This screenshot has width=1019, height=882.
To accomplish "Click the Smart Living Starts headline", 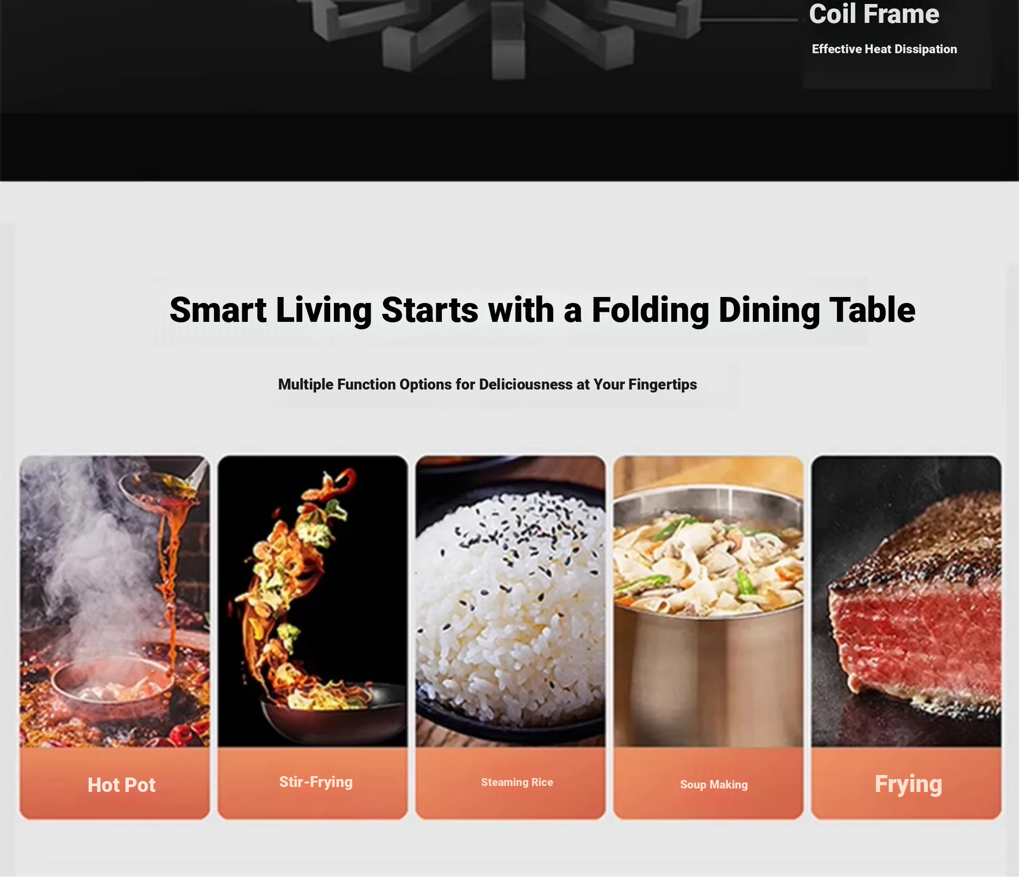I will pyautogui.click(x=542, y=310).
